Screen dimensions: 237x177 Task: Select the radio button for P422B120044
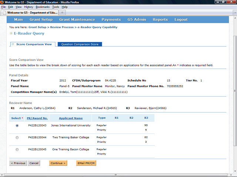[17, 138]
